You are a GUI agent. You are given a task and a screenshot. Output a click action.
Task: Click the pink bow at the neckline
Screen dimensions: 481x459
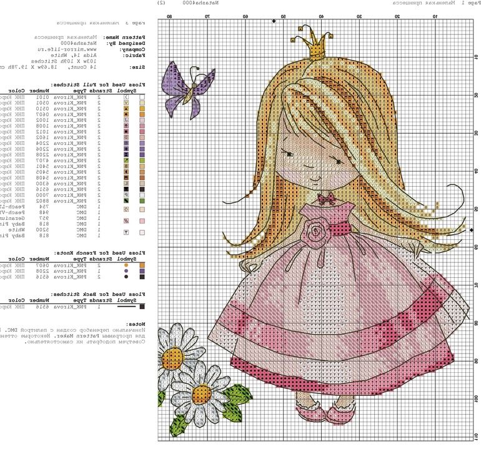pos(324,200)
